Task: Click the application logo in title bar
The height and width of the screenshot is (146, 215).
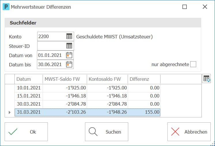Action: (6, 7)
